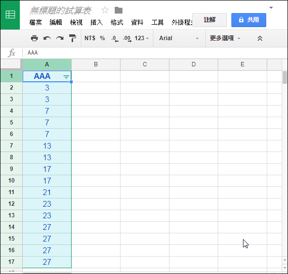288x274 pixels.
Task: Select row 17 header
Action: 12,262
